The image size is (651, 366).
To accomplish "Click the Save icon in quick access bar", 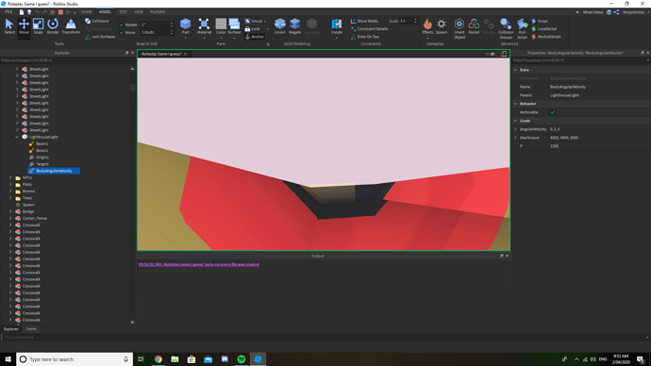I will click(x=29, y=12).
